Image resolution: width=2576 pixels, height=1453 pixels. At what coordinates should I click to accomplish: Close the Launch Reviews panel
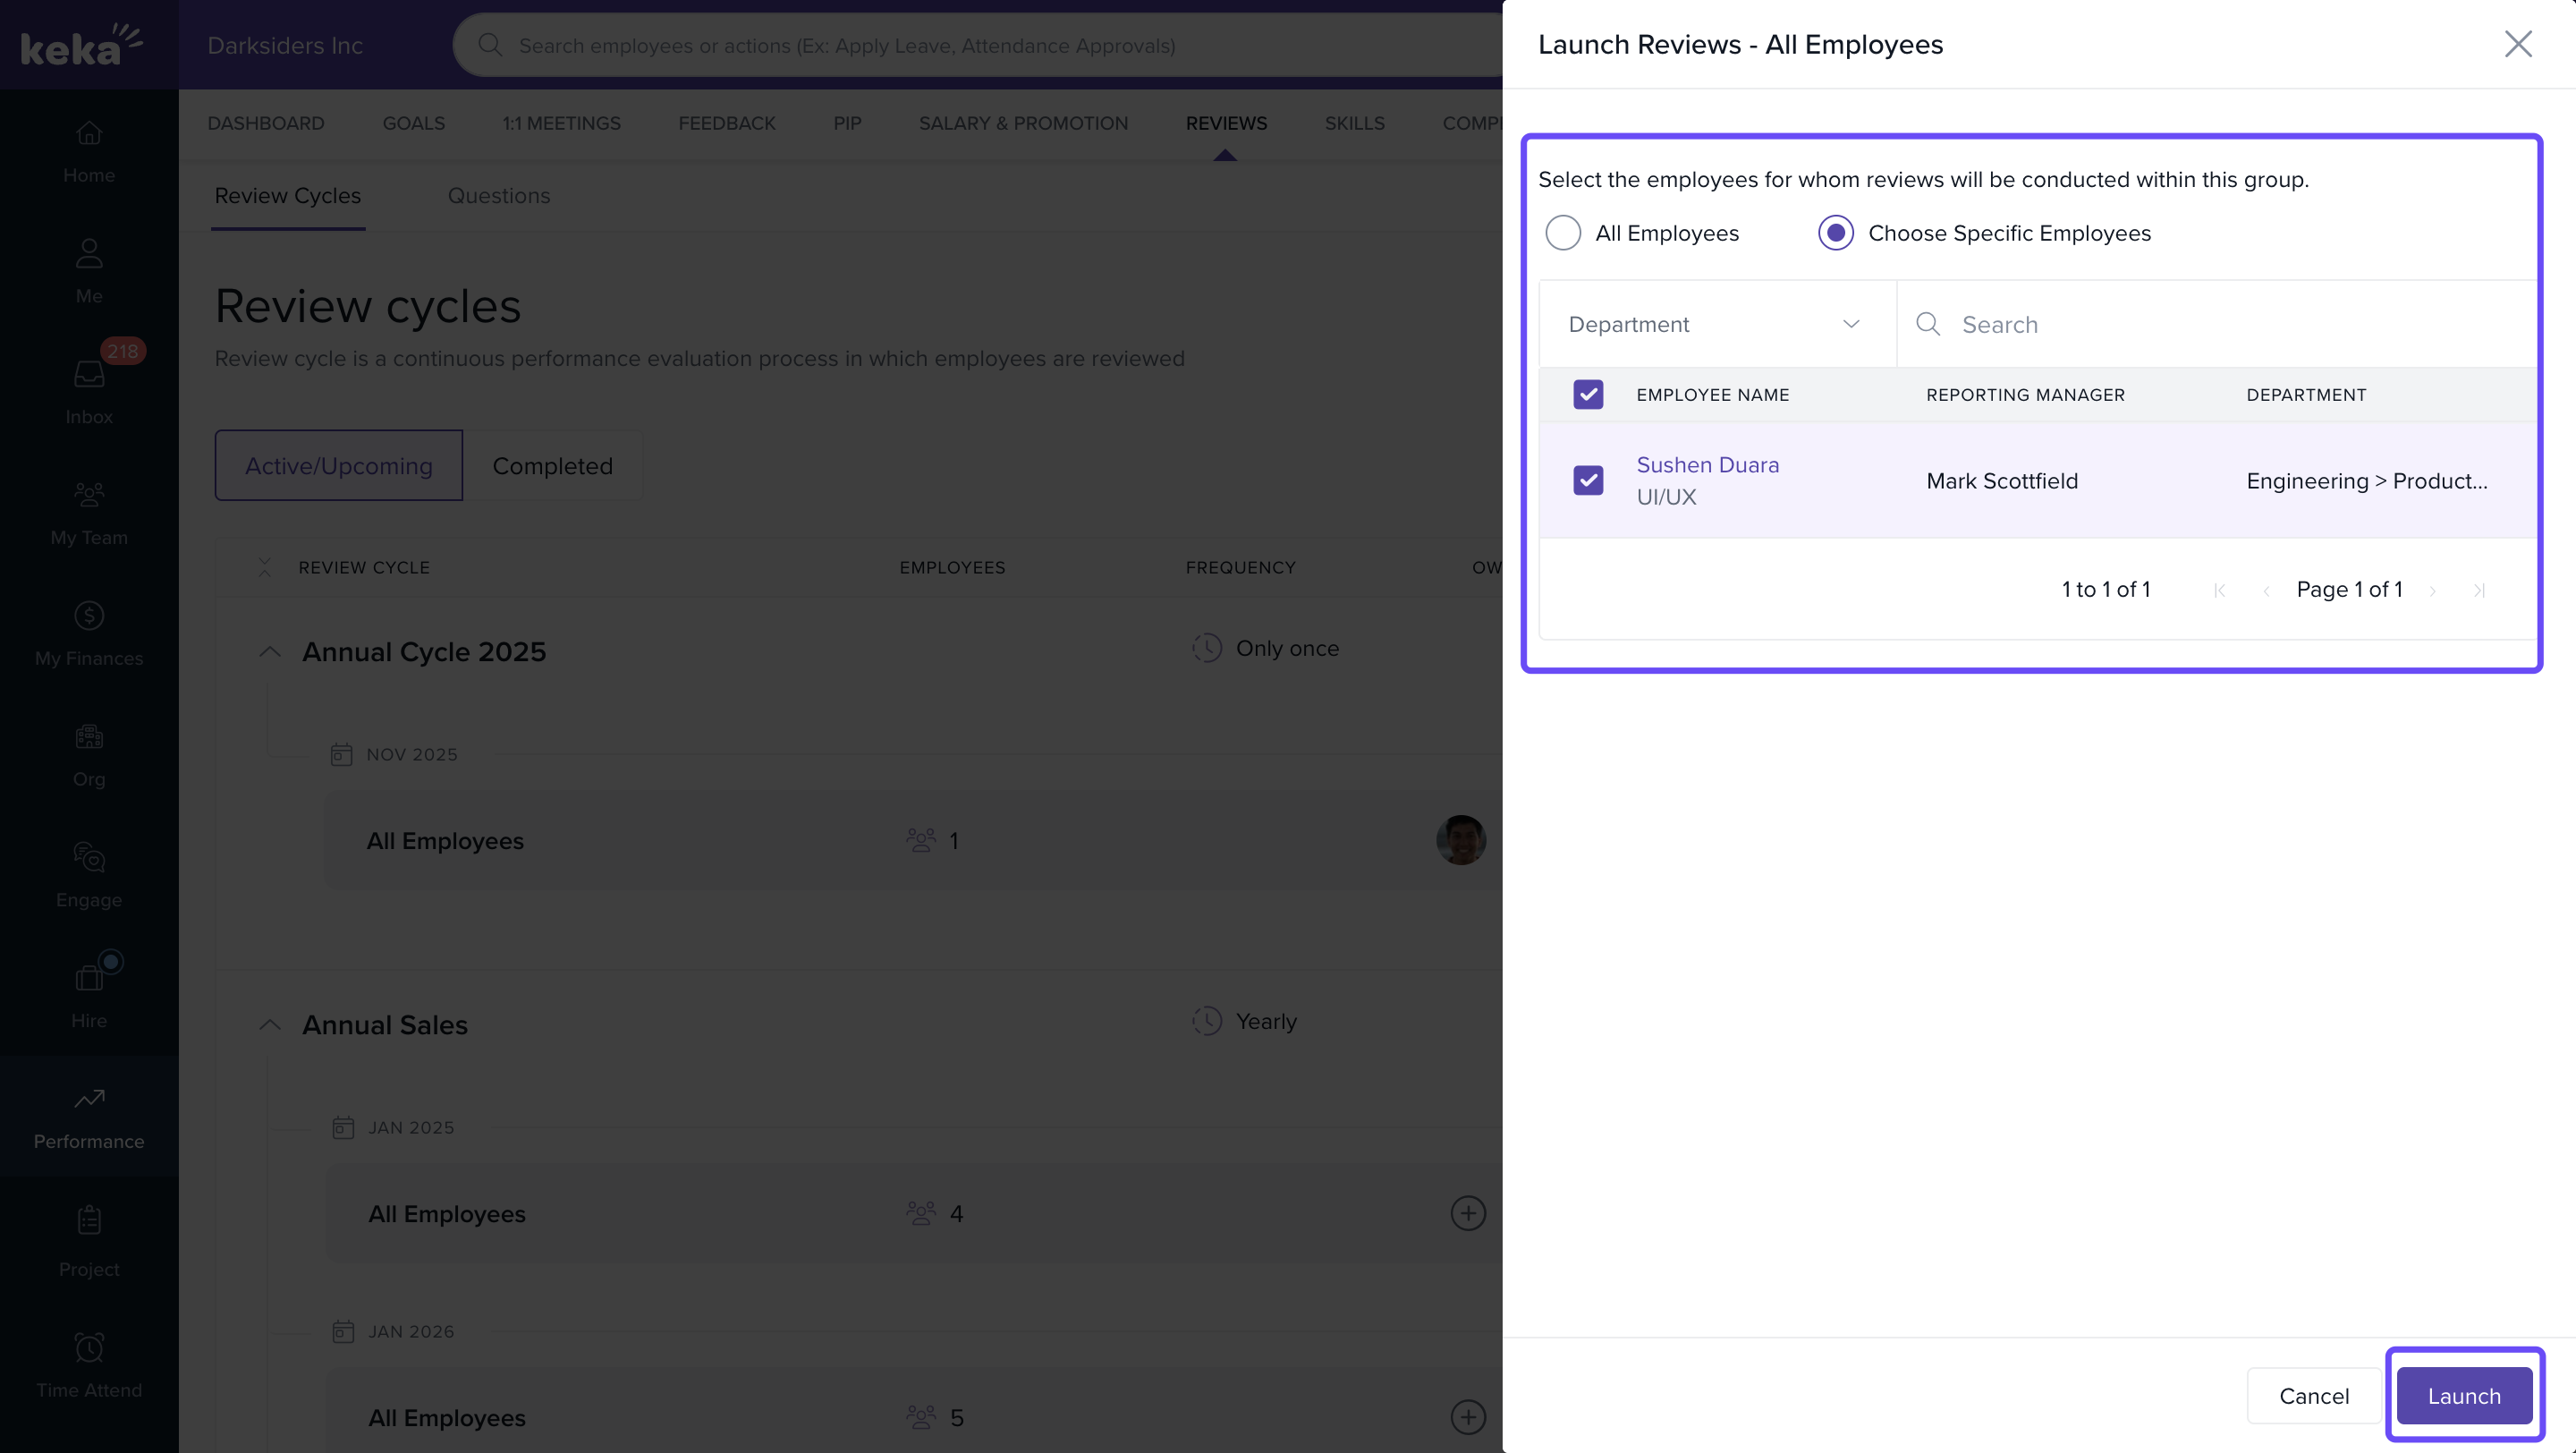(x=2517, y=44)
